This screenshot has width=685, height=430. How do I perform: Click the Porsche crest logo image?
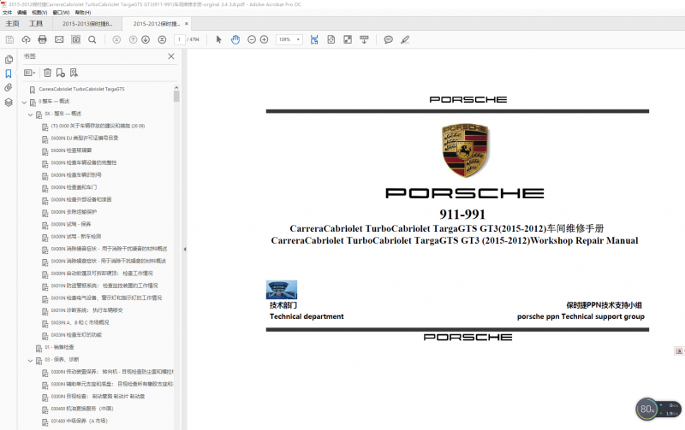[465, 150]
